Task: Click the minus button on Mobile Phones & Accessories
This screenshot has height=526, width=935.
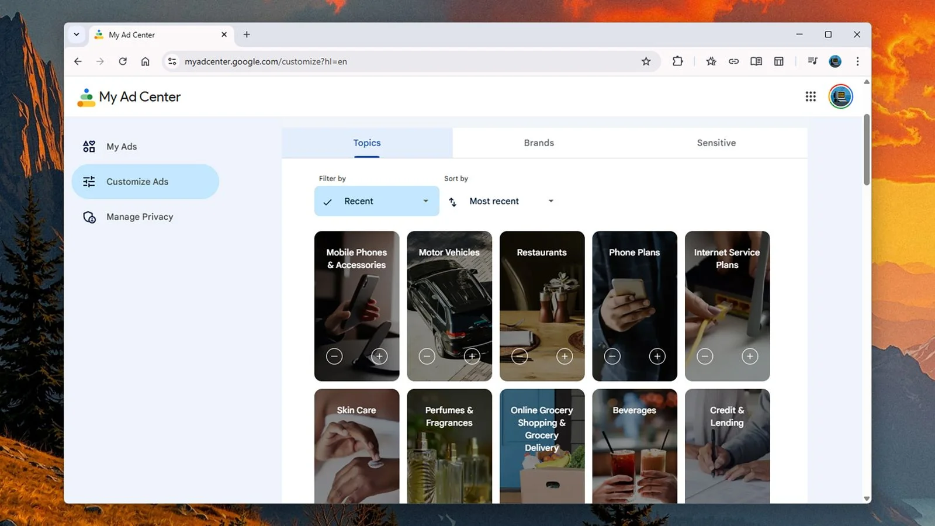Action: (x=334, y=356)
